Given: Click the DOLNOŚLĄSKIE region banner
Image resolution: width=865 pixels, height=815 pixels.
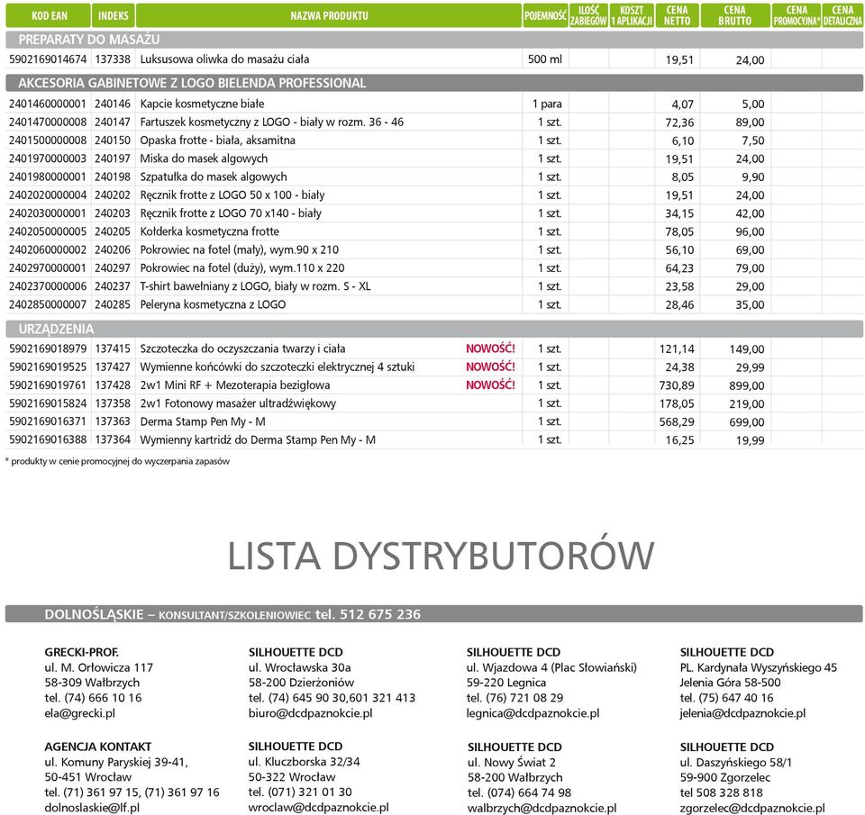Looking at the screenshot, I should coord(433,614).
